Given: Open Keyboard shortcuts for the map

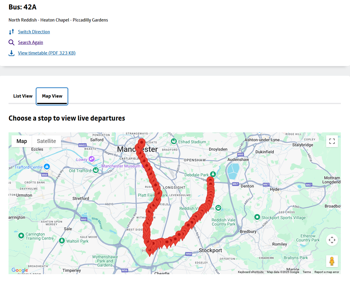Looking at the screenshot, I should pos(251,272).
